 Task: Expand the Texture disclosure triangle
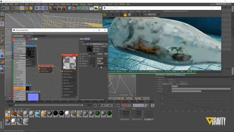(x=80, y=44)
